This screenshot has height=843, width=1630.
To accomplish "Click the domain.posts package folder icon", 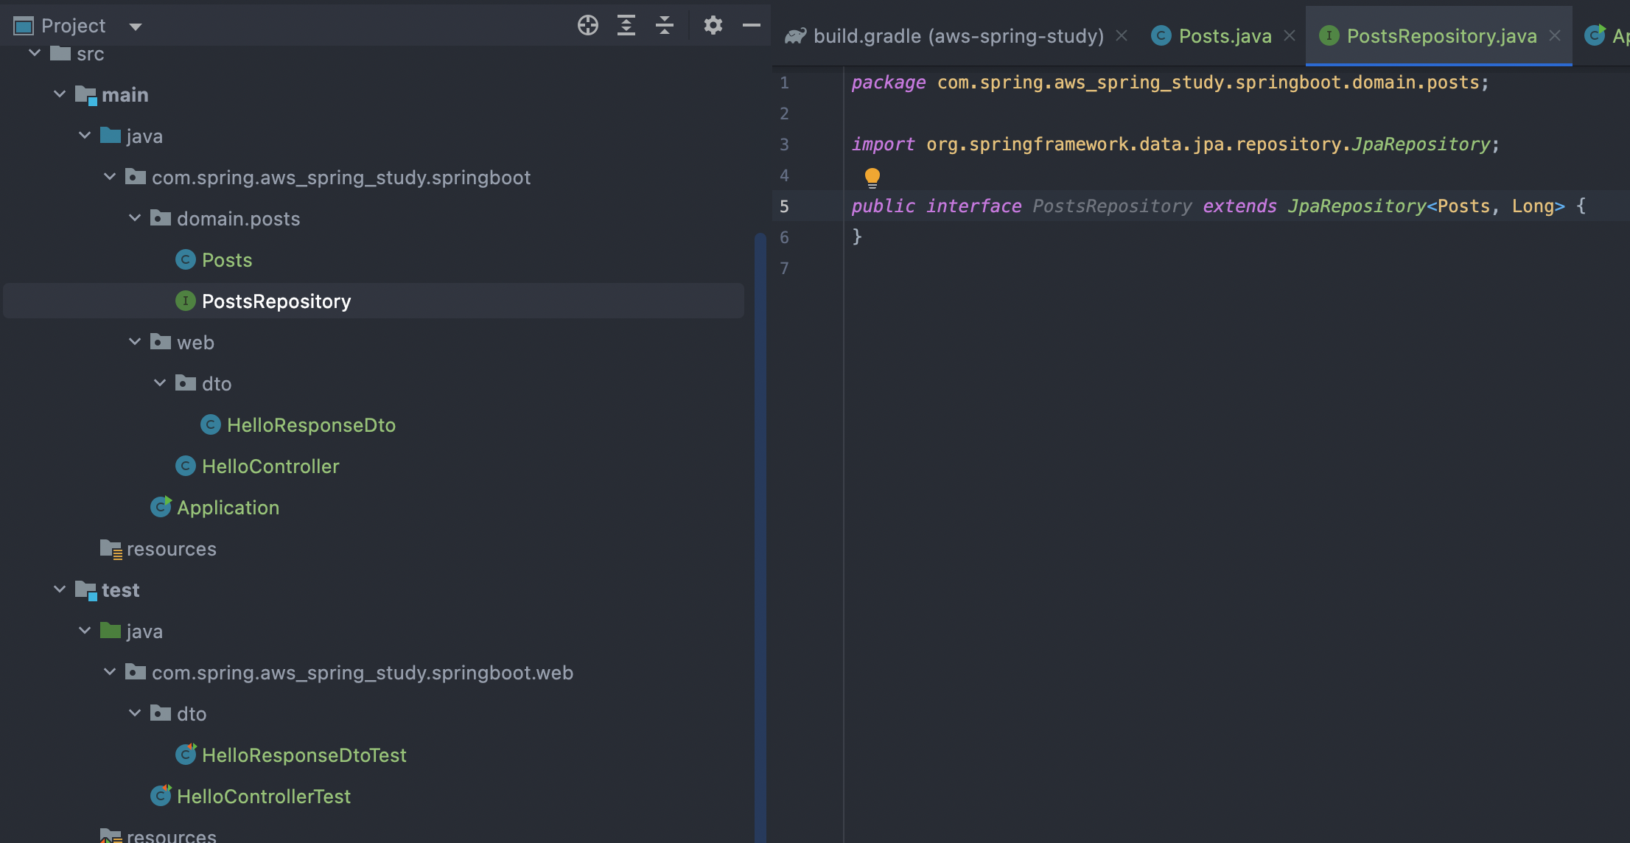I will pyautogui.click(x=161, y=218).
